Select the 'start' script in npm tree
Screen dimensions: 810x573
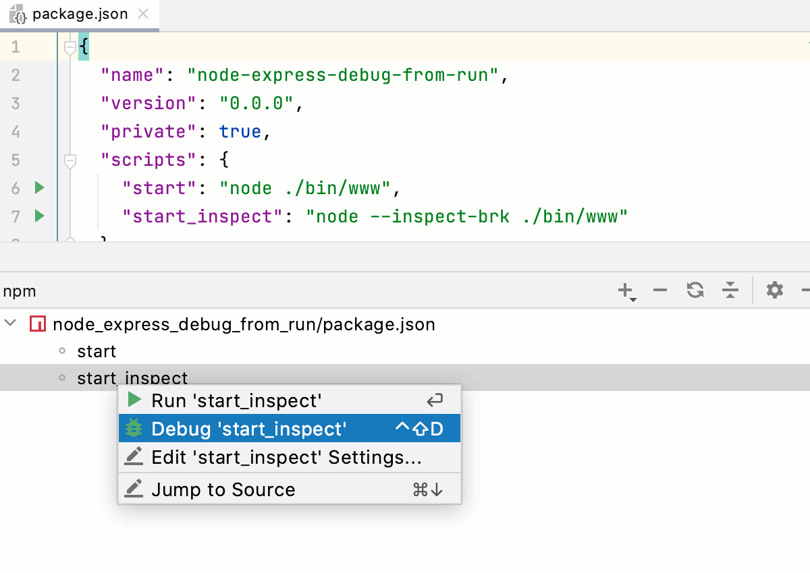point(97,351)
